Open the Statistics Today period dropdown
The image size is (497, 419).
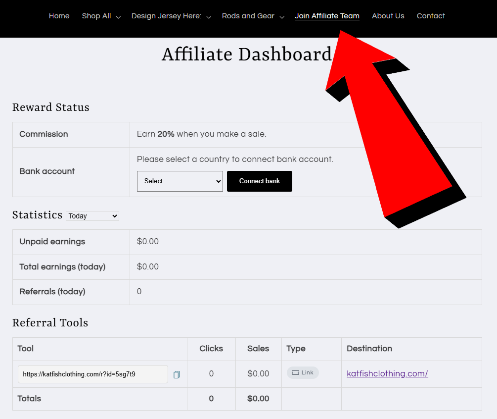[x=92, y=216]
